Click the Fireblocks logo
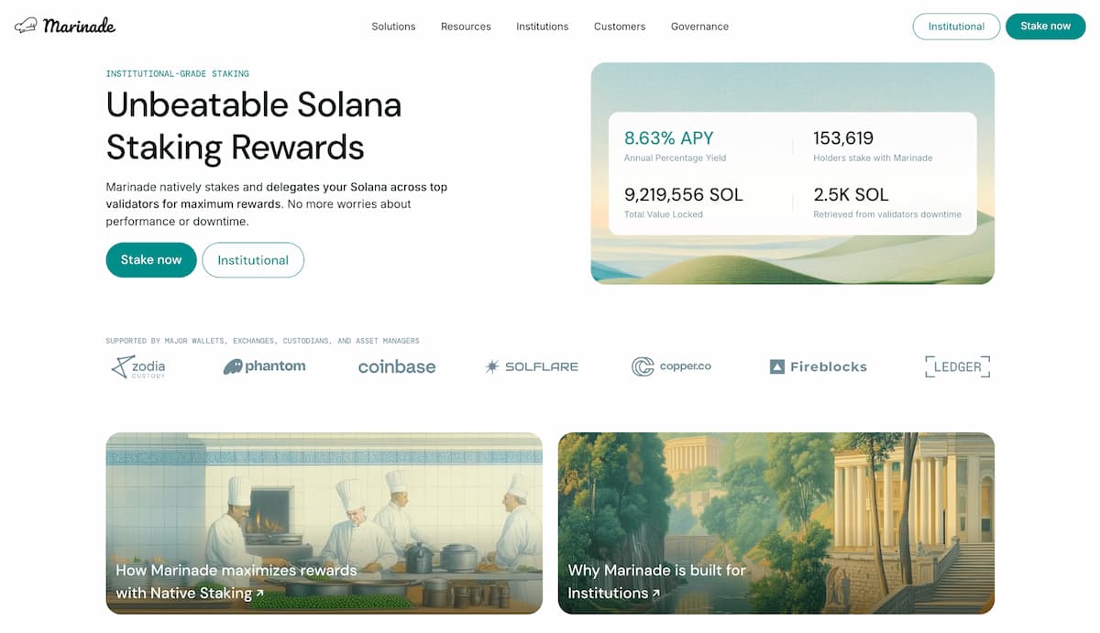The image size is (1100, 633). [x=818, y=366]
